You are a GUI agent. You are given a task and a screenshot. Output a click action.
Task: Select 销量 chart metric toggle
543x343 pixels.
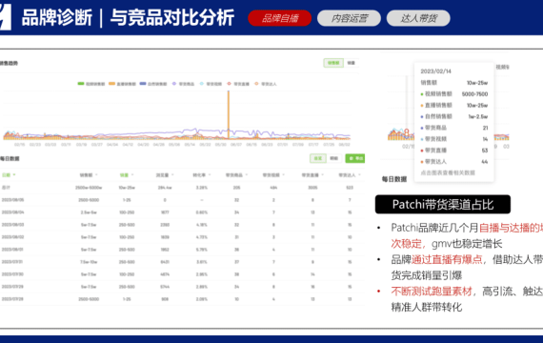tap(352, 63)
